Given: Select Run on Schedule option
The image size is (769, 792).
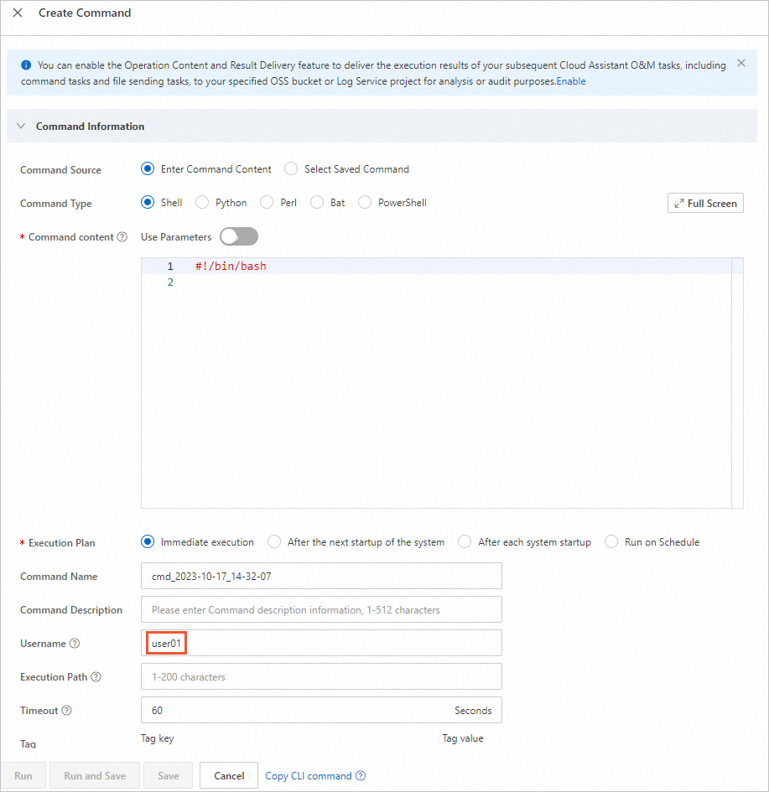Looking at the screenshot, I should [x=611, y=542].
